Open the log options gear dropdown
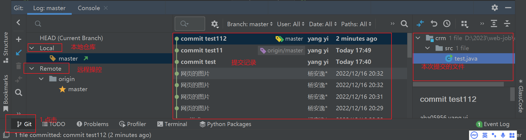Viewport: 526px width, 140px height. pyautogui.click(x=215, y=24)
